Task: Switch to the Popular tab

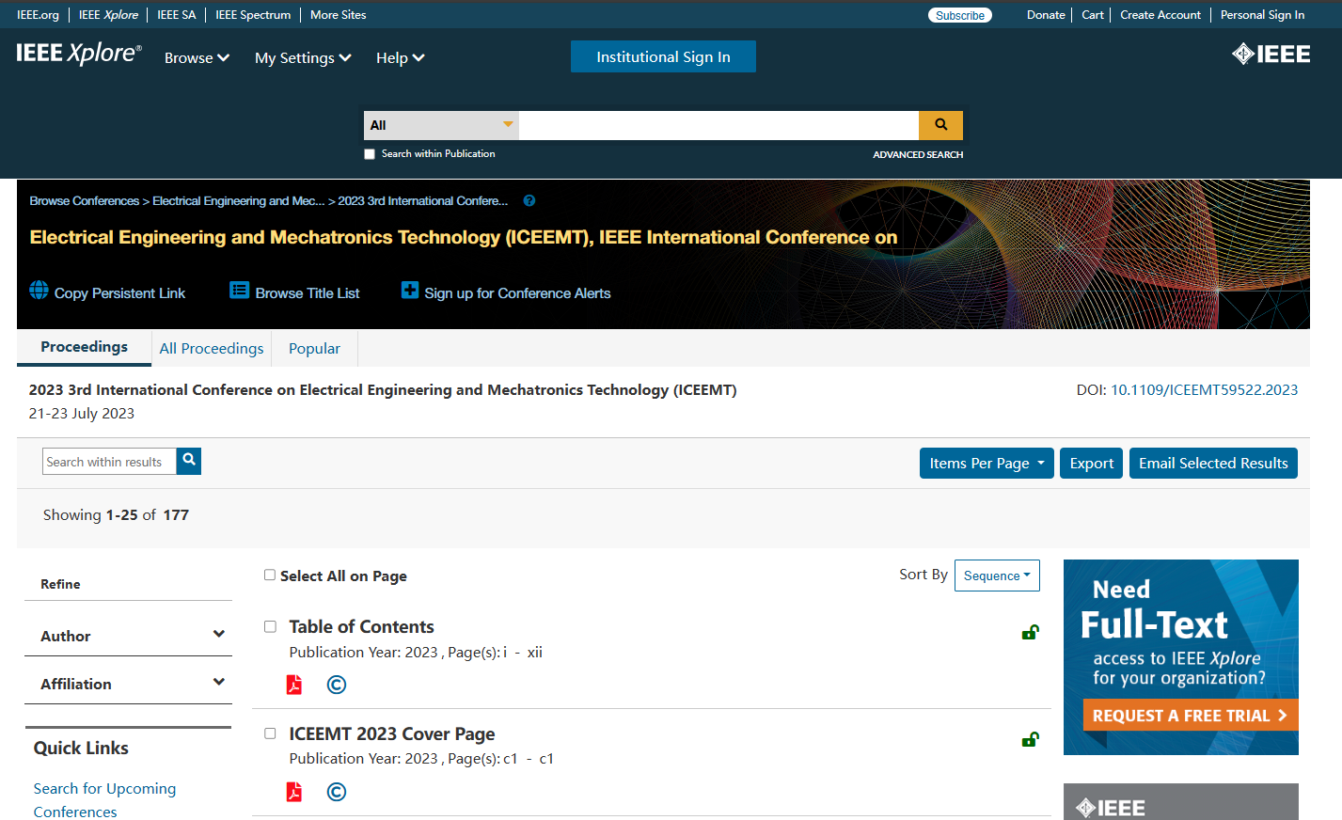Action: click(x=314, y=348)
